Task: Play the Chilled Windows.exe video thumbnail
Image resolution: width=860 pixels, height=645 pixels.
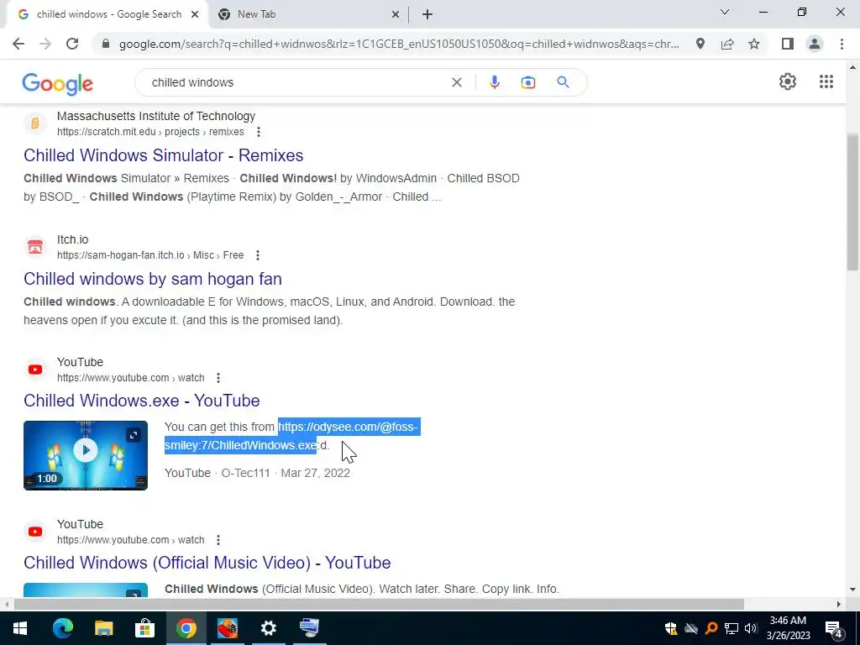Action: 86,450
